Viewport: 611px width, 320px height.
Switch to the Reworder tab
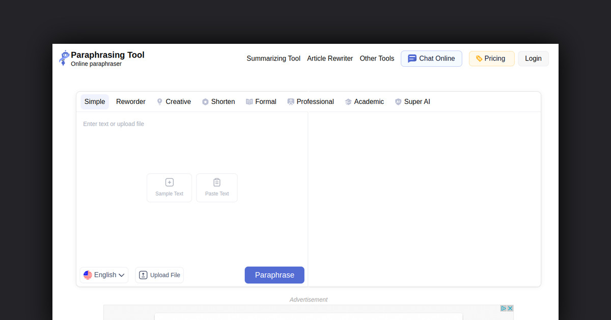click(130, 101)
